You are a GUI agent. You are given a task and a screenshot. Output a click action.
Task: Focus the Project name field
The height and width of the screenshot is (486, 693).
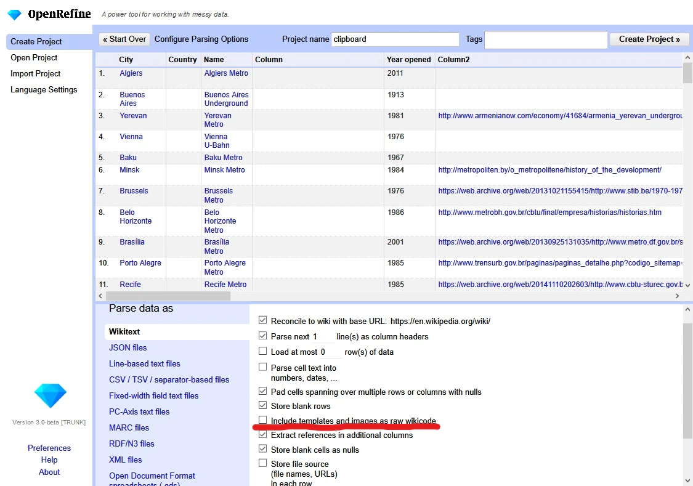click(x=395, y=39)
